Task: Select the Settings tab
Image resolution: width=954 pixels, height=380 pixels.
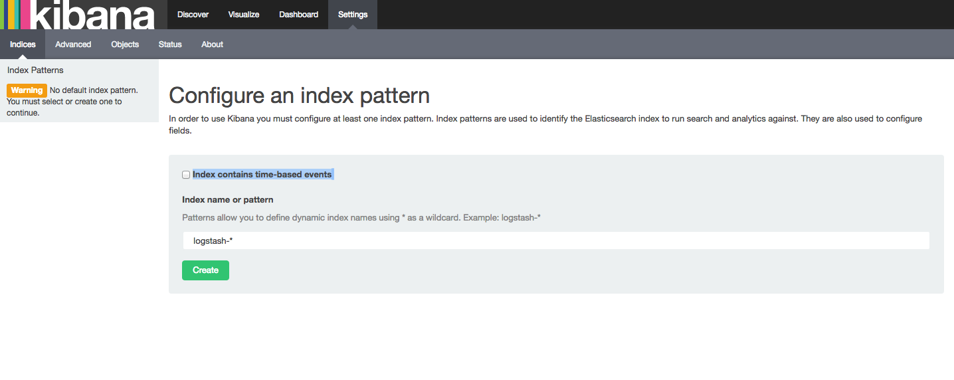Action: pyautogui.click(x=353, y=15)
